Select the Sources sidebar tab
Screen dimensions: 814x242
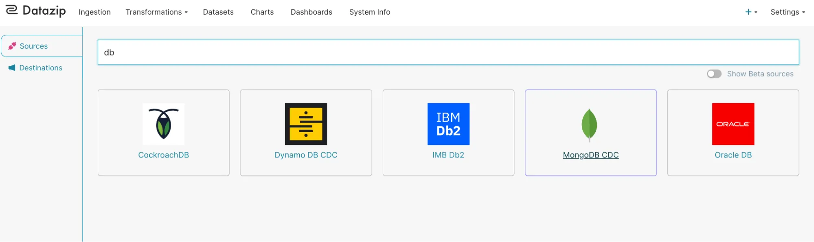(42, 46)
